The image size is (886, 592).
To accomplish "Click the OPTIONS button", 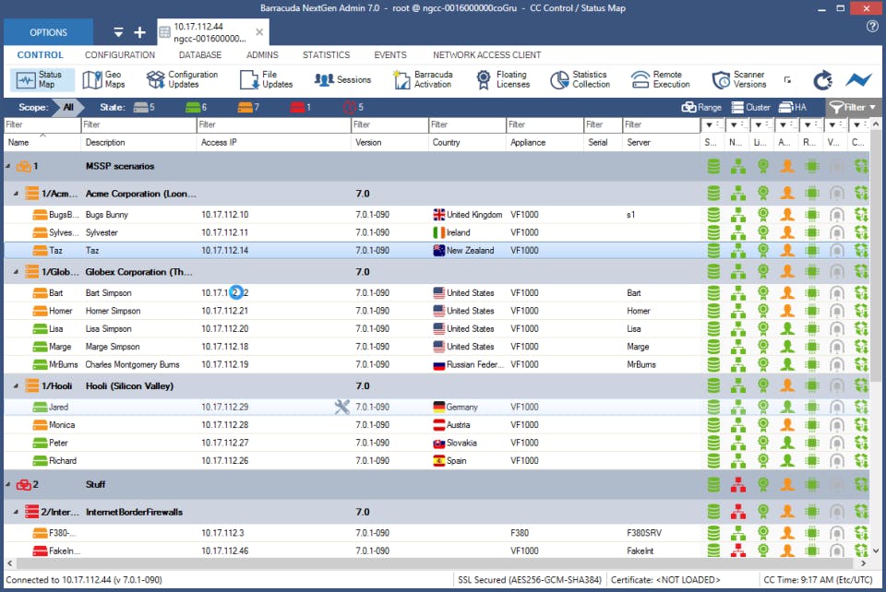I will (x=48, y=32).
